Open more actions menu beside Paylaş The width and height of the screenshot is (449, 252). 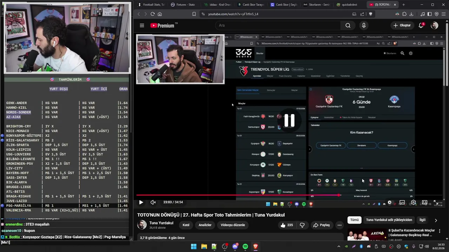[339, 225]
